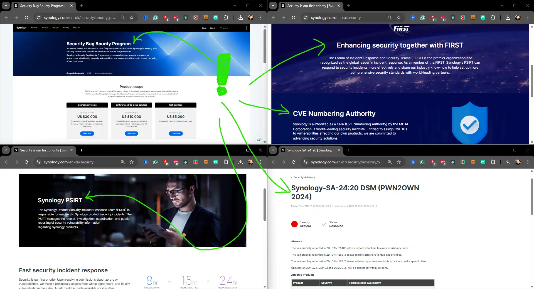
Task: Open Support menu on Synology site header
Action: [56, 28]
